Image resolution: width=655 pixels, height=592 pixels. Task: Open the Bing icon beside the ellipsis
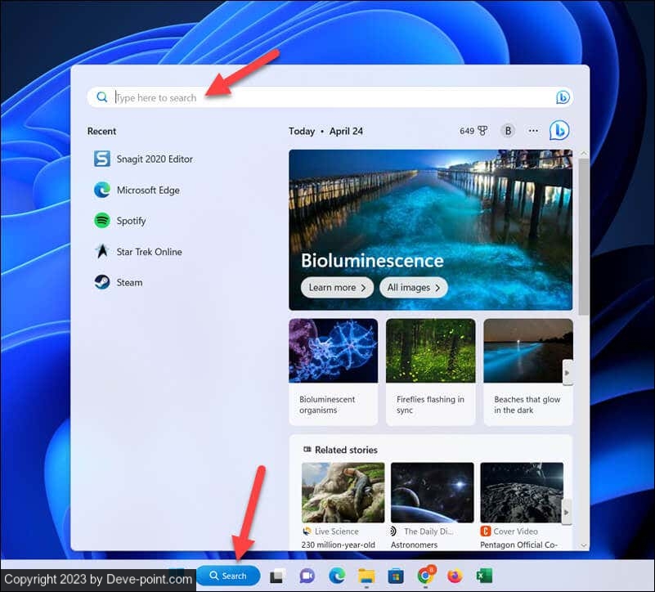tap(559, 131)
